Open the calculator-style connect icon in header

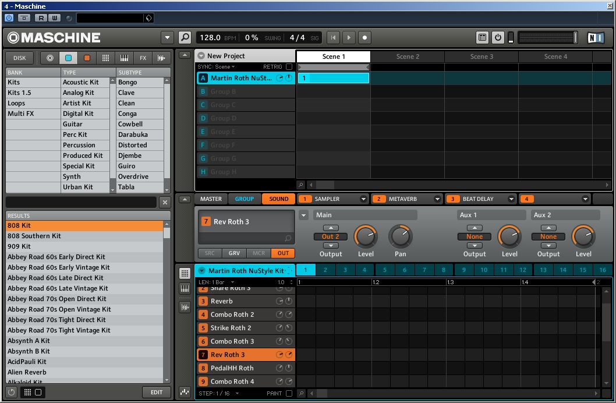coord(483,37)
